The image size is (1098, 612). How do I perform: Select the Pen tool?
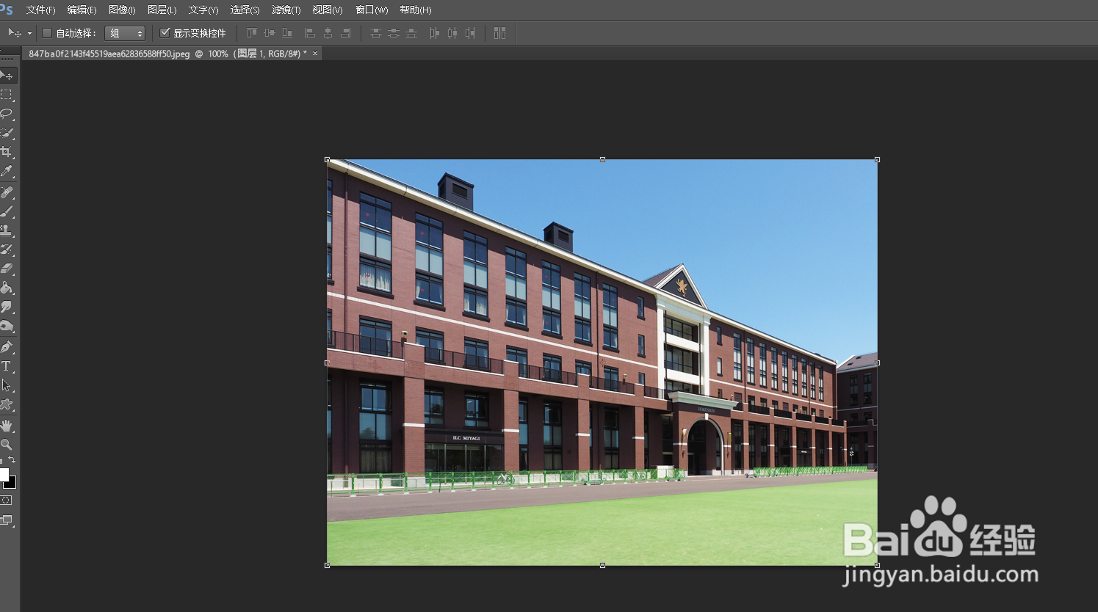[x=7, y=346]
